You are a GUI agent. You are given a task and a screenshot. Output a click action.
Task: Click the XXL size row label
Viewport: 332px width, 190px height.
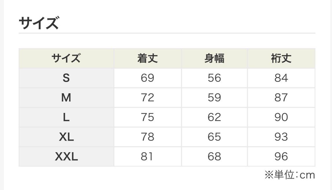(66, 157)
